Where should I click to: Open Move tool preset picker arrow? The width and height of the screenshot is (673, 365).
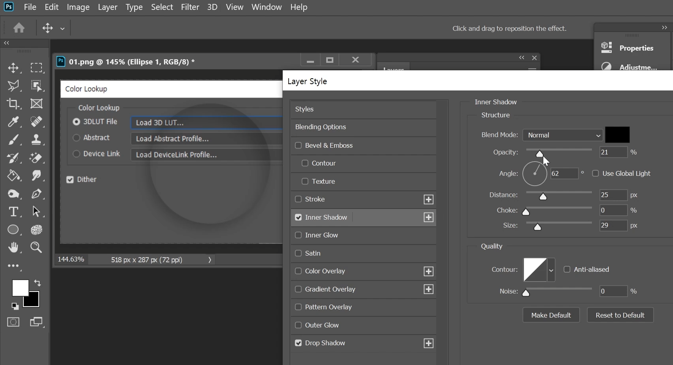pos(62,28)
